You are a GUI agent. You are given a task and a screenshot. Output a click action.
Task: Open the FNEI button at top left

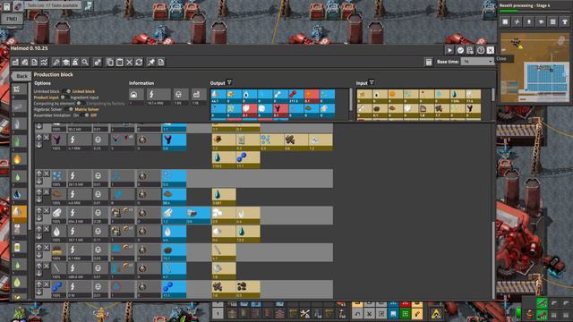tap(12, 19)
